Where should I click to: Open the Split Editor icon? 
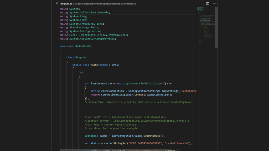207,3
